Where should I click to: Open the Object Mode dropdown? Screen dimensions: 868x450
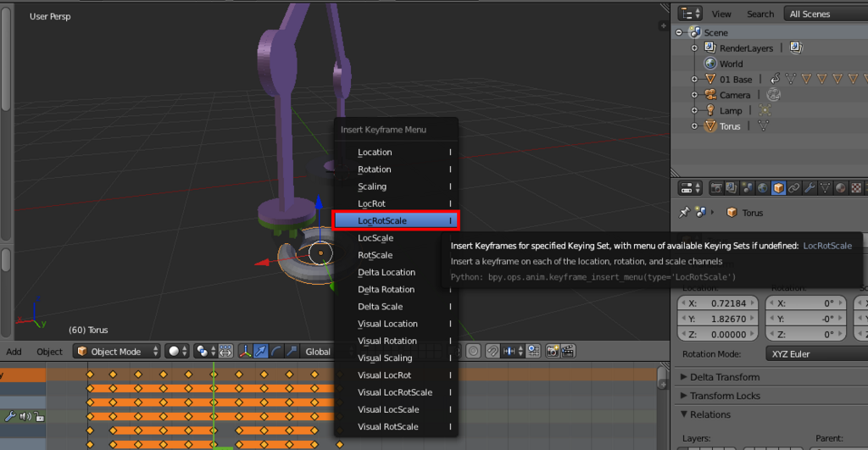[116, 351]
